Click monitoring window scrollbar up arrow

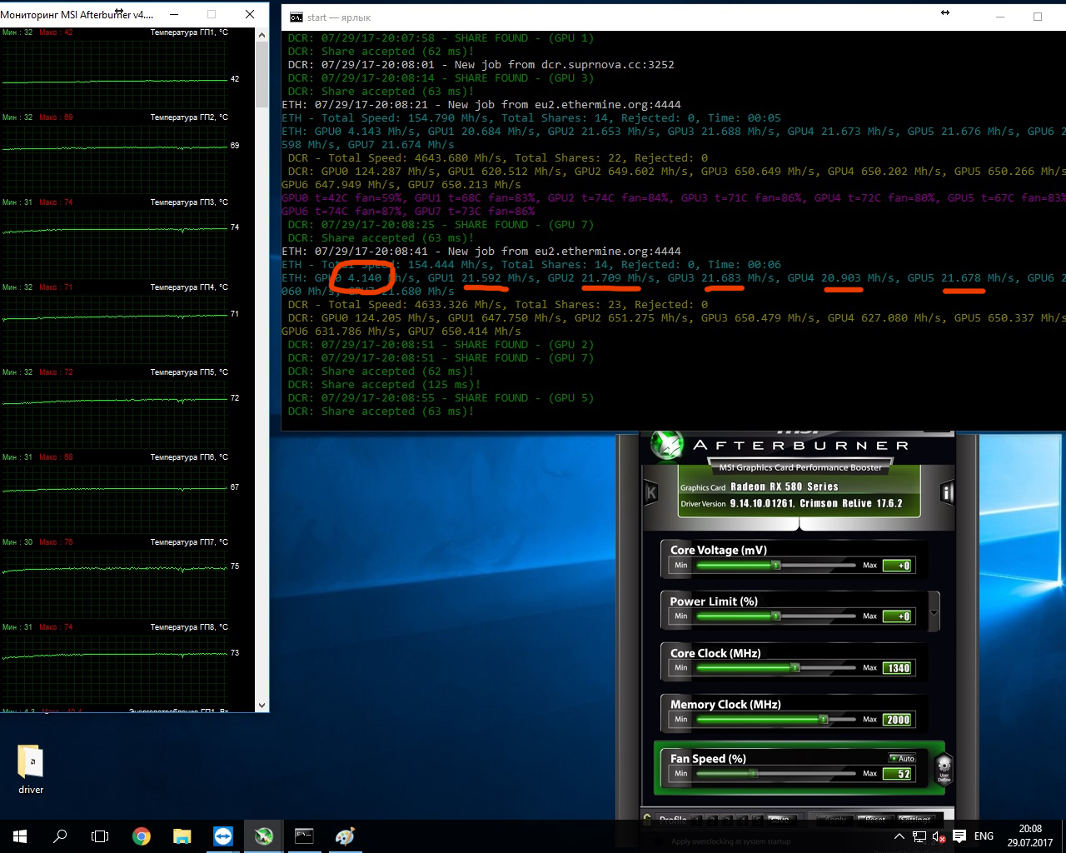tap(262, 35)
